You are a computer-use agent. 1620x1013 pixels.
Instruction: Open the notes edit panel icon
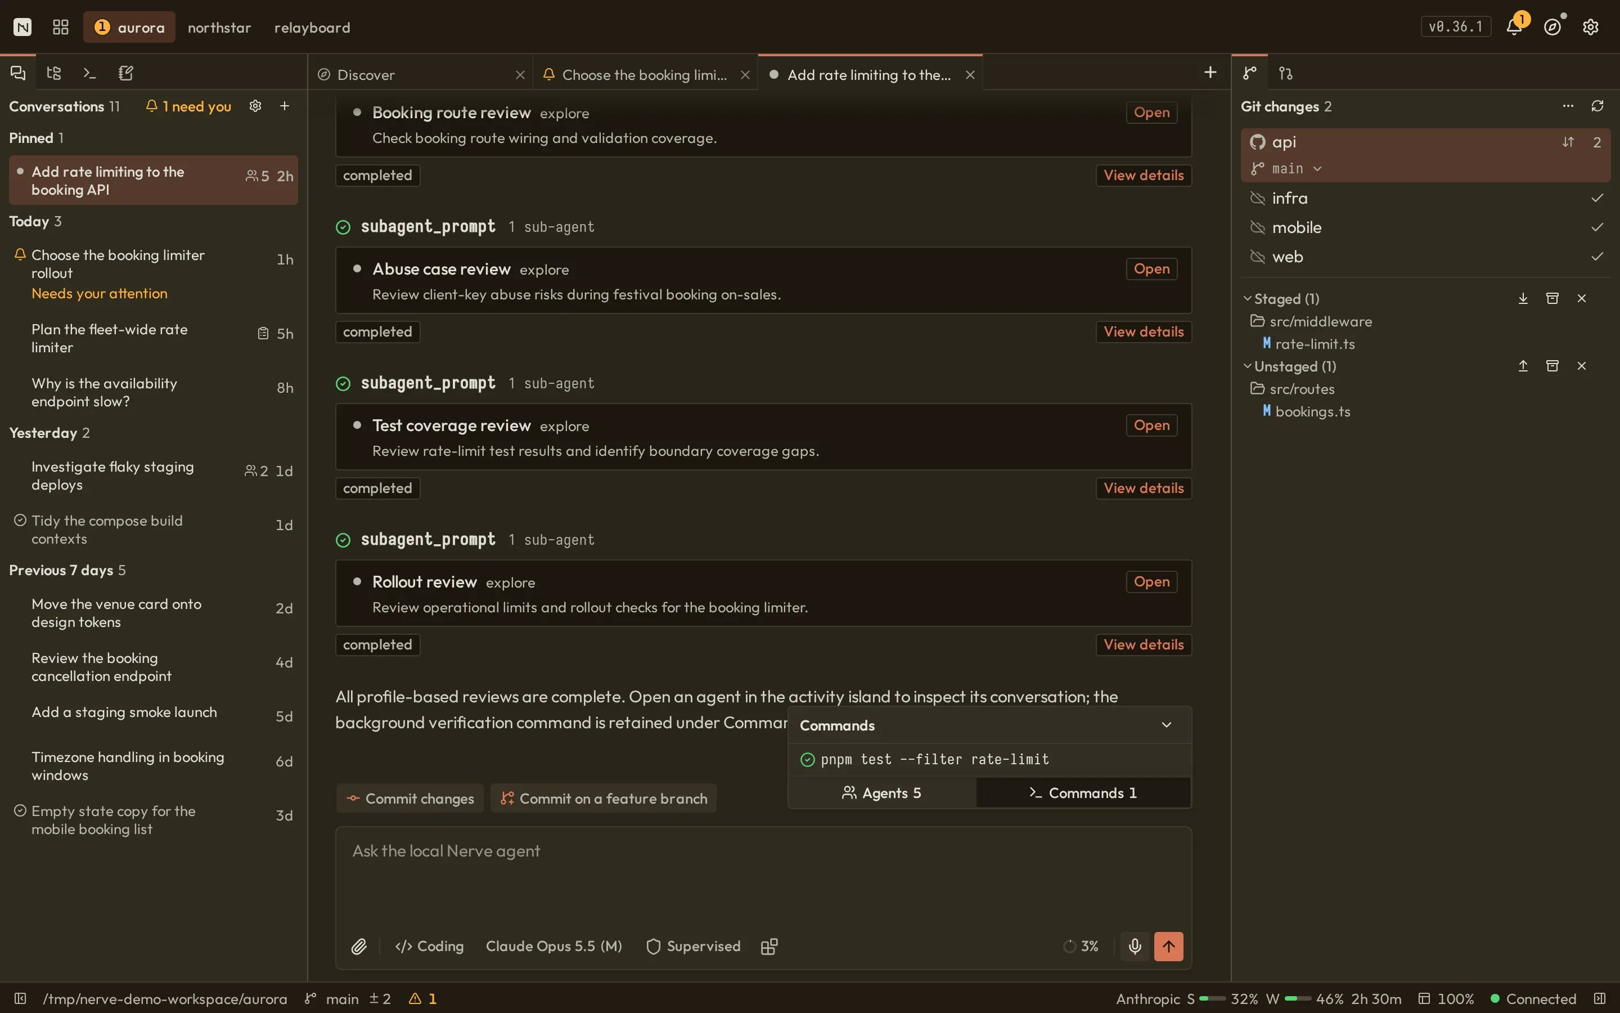(x=126, y=73)
